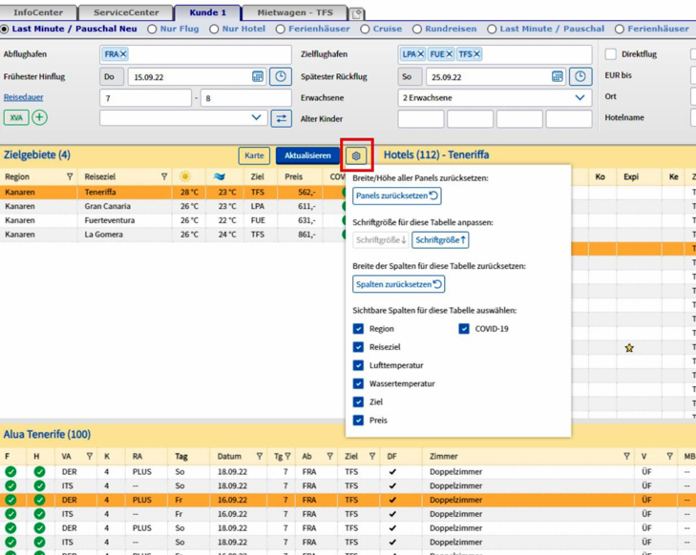
Task: Click the yellow star favorite icon
Action: [x=629, y=348]
